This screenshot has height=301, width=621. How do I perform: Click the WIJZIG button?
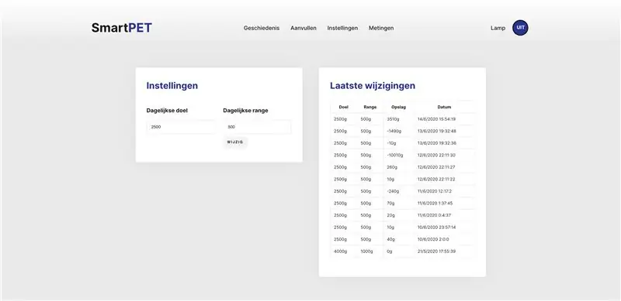coord(235,142)
